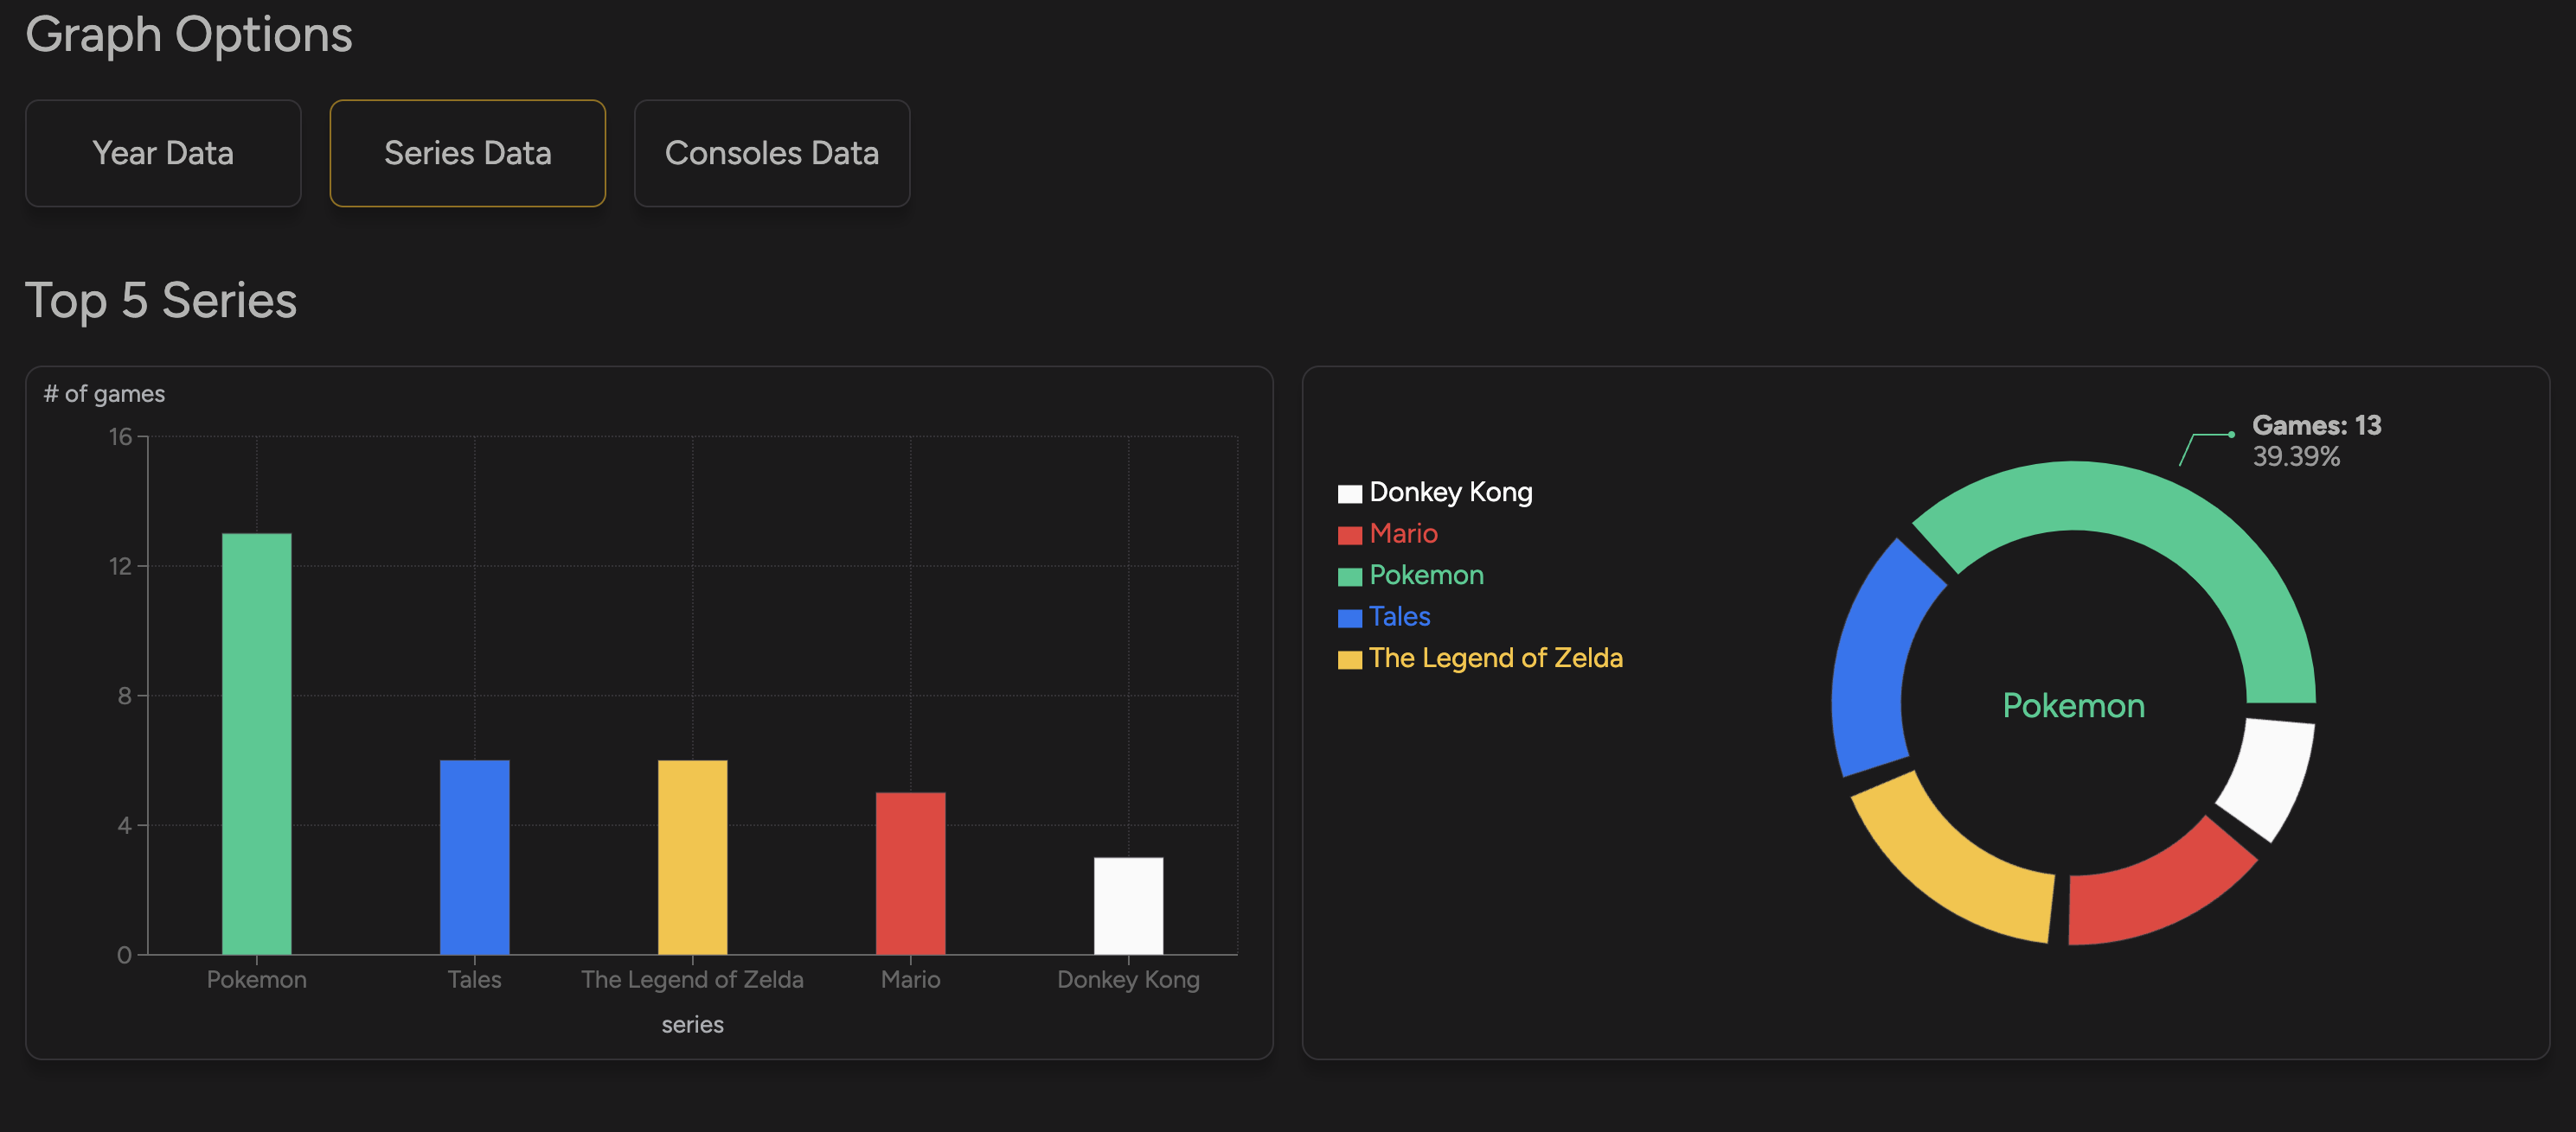Click the 39.39% percentage text
The image size is (2576, 1132).
(x=2296, y=456)
